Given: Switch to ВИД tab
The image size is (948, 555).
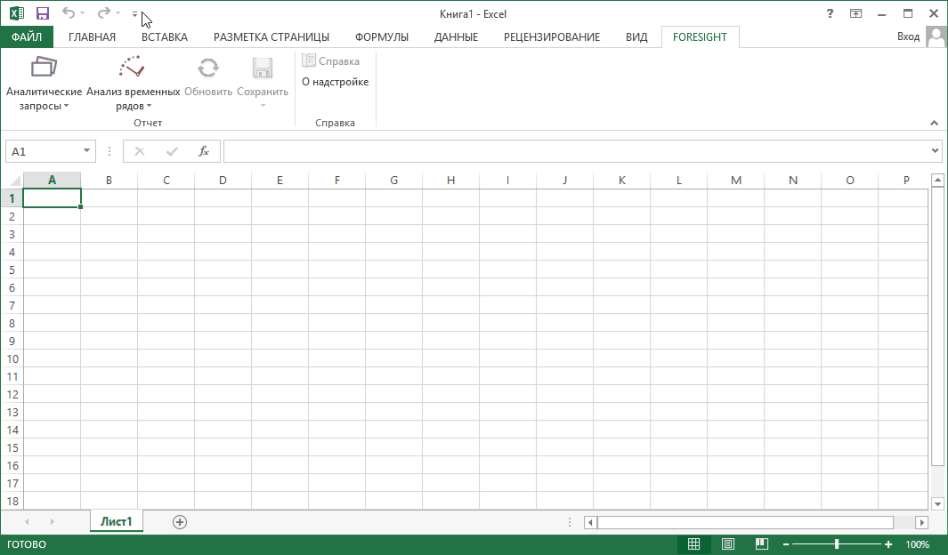Looking at the screenshot, I should coord(636,36).
